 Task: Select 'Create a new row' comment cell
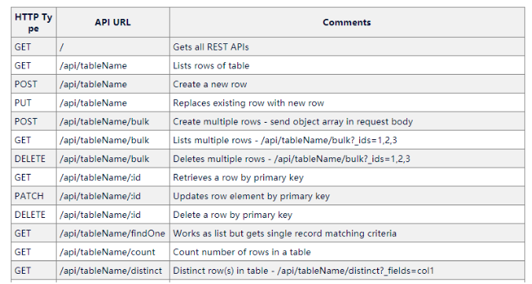[347, 84]
